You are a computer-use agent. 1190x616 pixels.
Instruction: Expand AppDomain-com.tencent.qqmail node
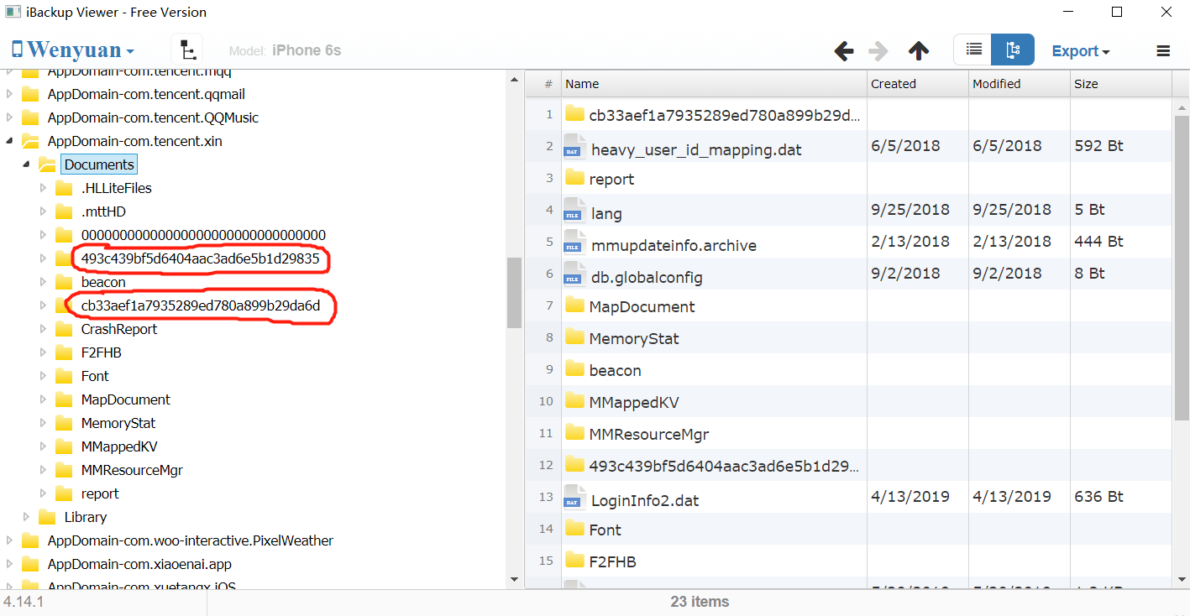[x=10, y=94]
